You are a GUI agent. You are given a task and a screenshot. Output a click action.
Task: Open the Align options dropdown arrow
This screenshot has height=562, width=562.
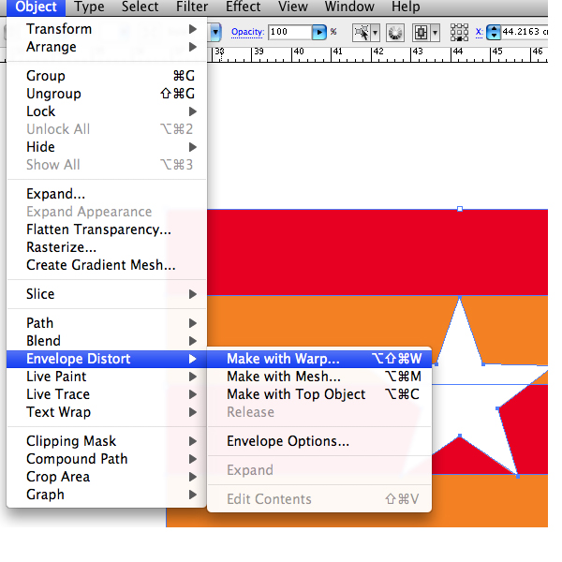(436, 33)
